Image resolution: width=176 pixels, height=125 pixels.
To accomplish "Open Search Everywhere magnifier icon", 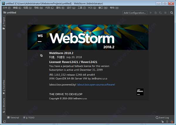I will (172, 13).
